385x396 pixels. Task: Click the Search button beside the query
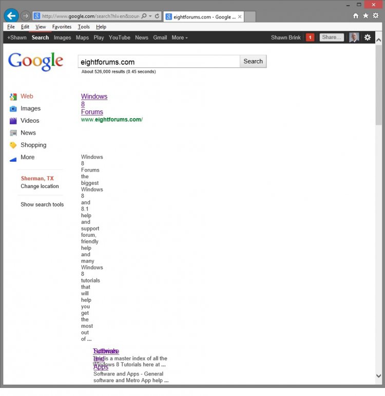point(253,61)
